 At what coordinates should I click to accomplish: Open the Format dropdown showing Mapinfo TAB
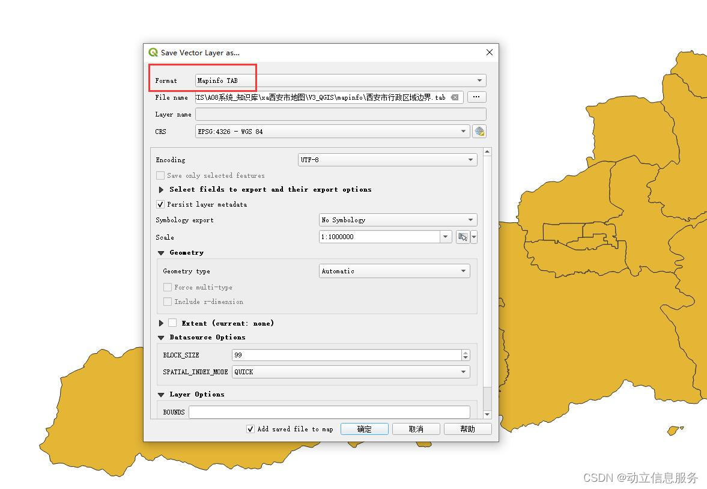341,80
